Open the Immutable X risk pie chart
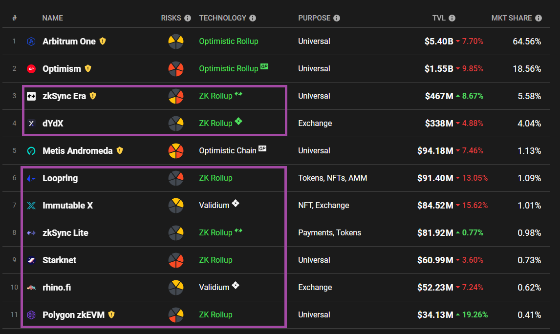Image resolution: width=560 pixels, height=334 pixels. [x=176, y=206]
